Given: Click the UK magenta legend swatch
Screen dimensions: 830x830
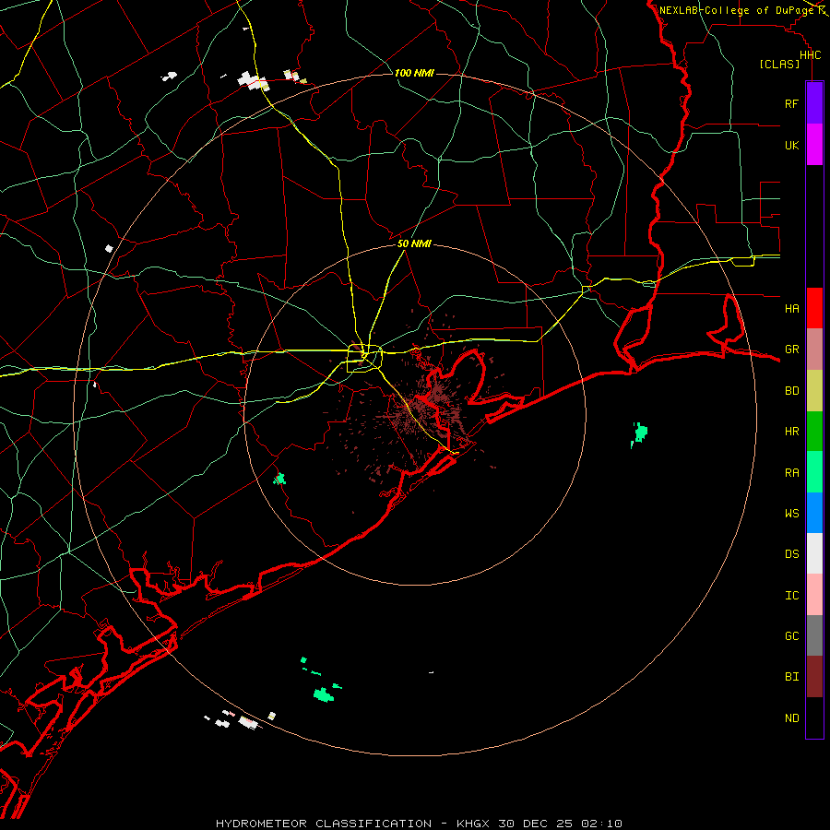Looking at the screenshot, I should pos(814,145).
